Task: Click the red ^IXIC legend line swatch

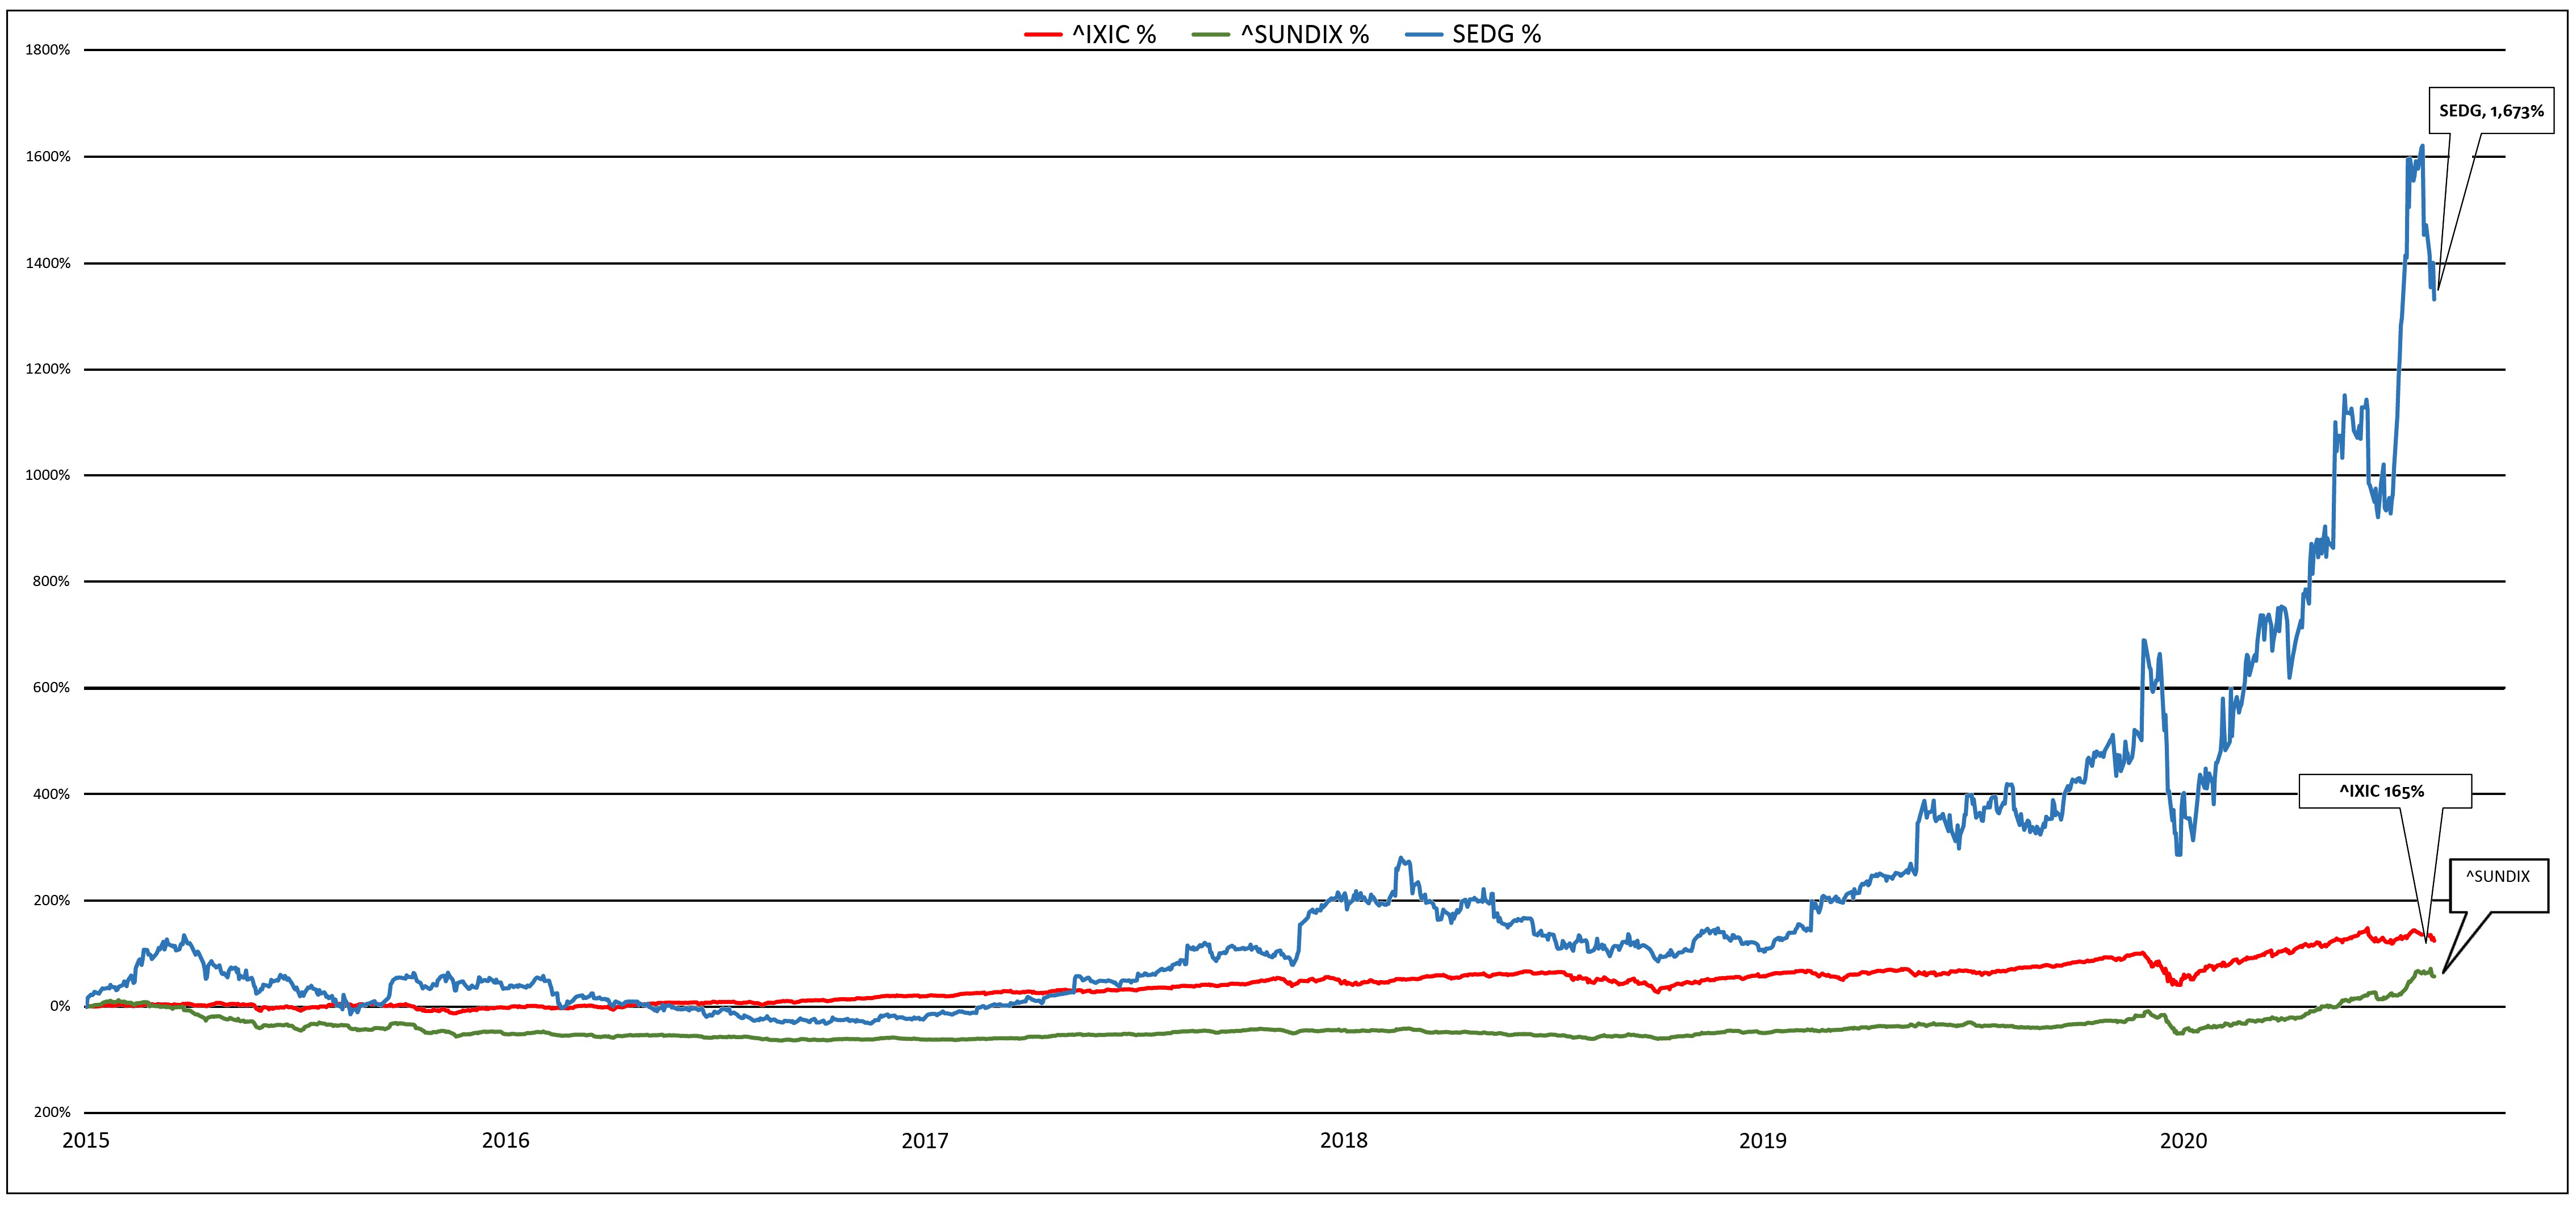Action: pos(1042,35)
